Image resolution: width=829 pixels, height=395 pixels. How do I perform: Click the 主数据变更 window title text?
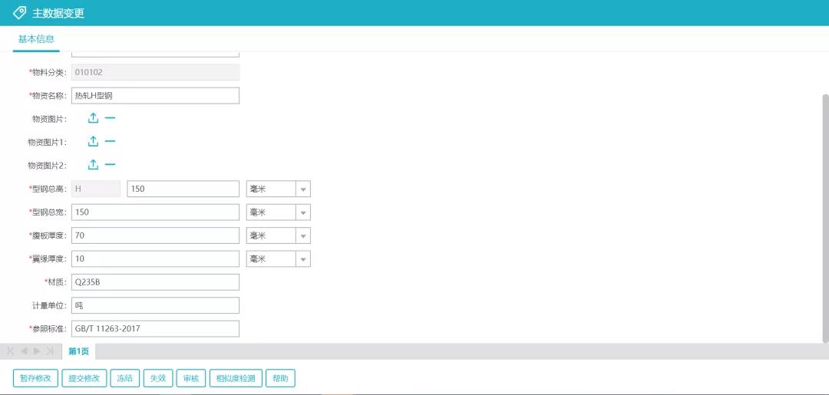(x=58, y=13)
